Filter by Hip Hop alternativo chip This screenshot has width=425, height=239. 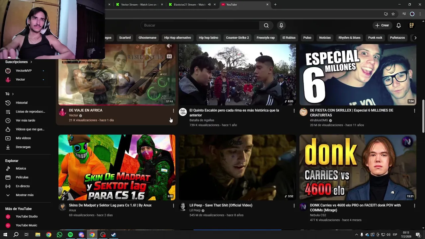click(x=178, y=38)
